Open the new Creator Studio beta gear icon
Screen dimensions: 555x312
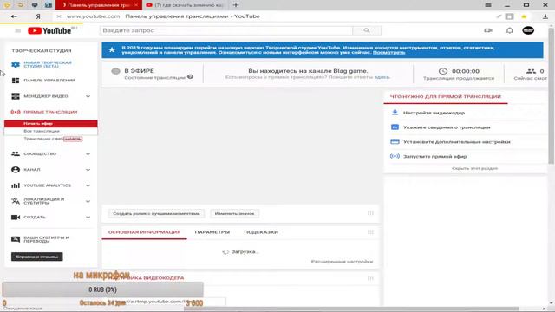tap(16, 64)
